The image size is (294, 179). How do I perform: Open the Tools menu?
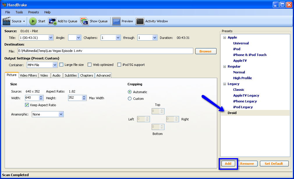tap(19, 12)
